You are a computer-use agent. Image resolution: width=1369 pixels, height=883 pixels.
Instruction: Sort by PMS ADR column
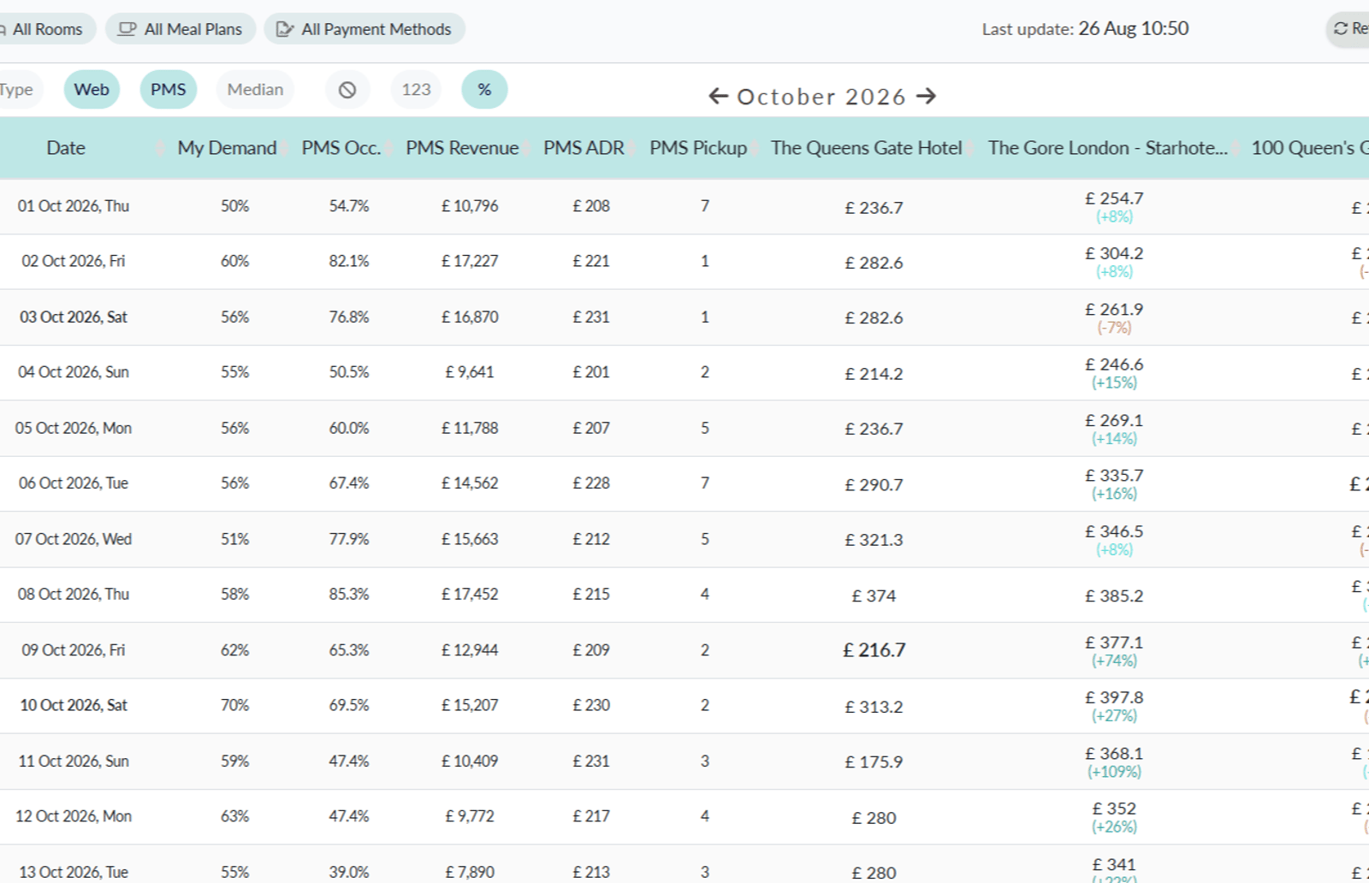584,148
